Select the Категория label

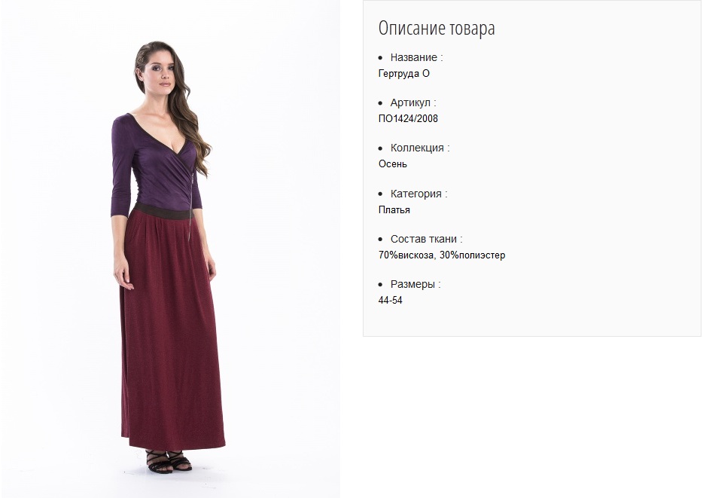pos(418,194)
